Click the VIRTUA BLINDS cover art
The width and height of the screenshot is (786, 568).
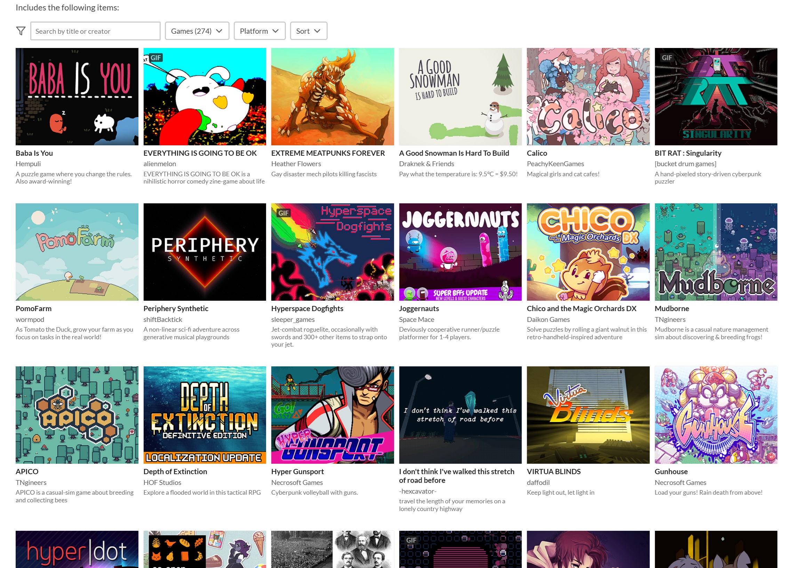point(588,415)
